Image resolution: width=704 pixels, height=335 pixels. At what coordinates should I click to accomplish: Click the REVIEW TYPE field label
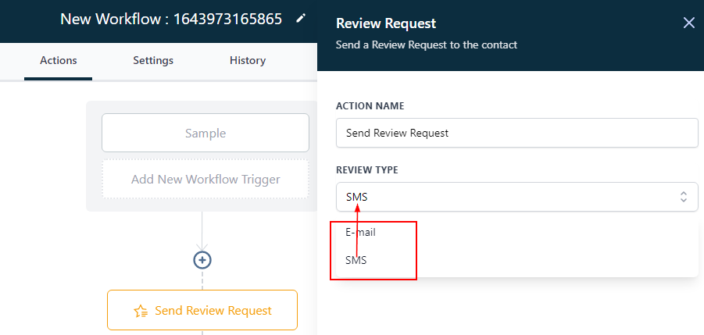click(367, 170)
